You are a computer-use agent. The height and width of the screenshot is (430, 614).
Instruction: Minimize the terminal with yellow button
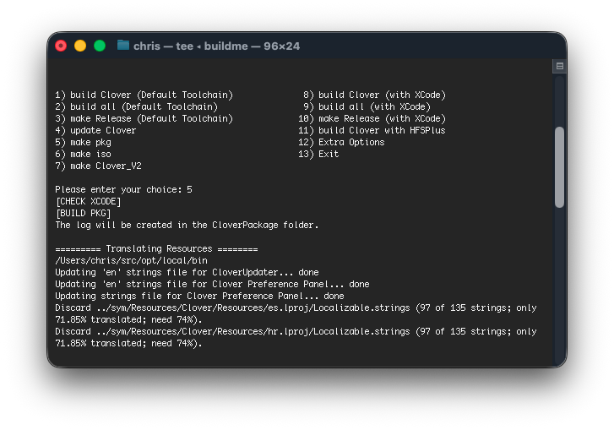pyautogui.click(x=80, y=46)
